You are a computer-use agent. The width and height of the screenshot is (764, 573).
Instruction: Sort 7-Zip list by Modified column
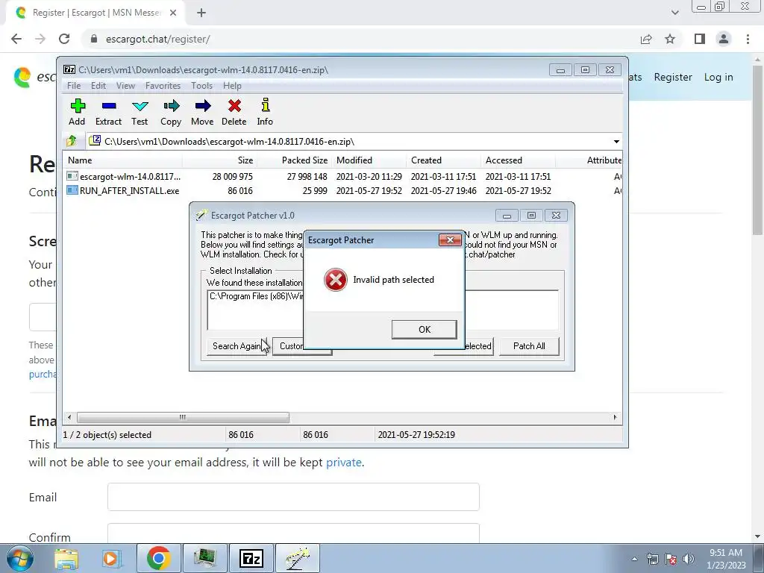click(x=369, y=160)
